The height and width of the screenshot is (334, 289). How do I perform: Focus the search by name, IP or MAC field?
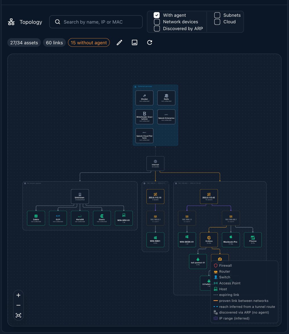click(x=96, y=22)
